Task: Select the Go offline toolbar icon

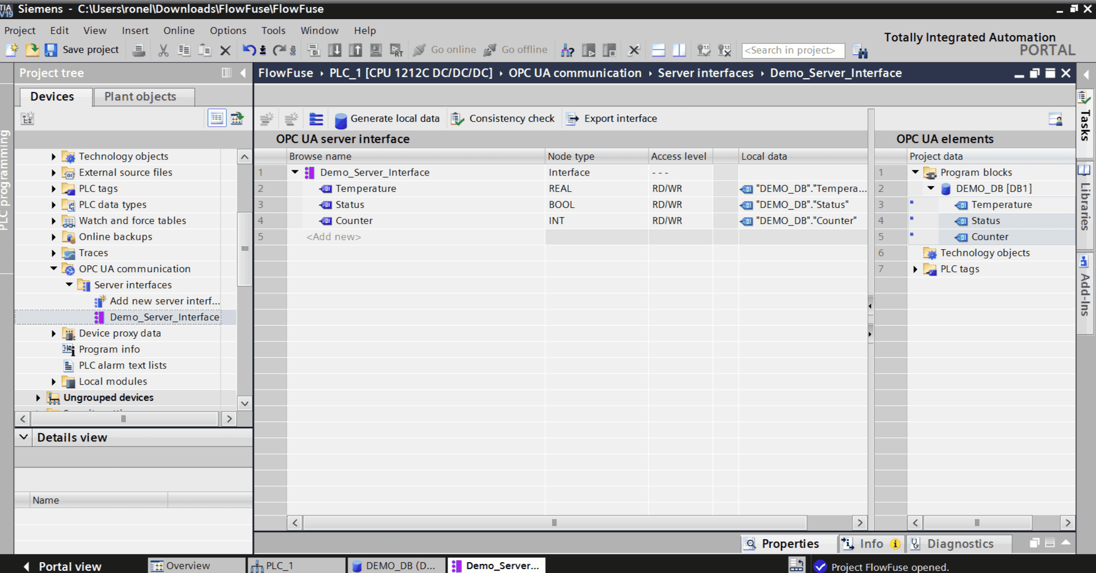Action: click(x=515, y=50)
